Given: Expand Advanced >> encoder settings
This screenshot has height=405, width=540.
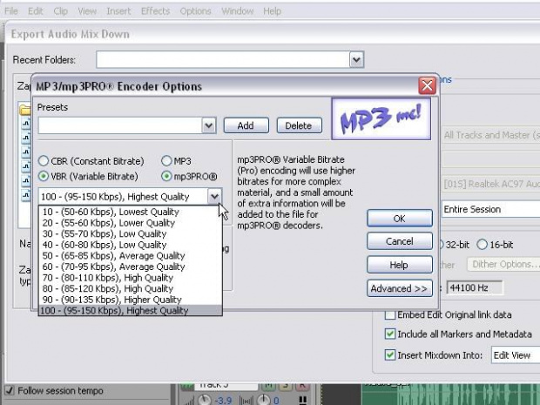Looking at the screenshot, I should (400, 288).
